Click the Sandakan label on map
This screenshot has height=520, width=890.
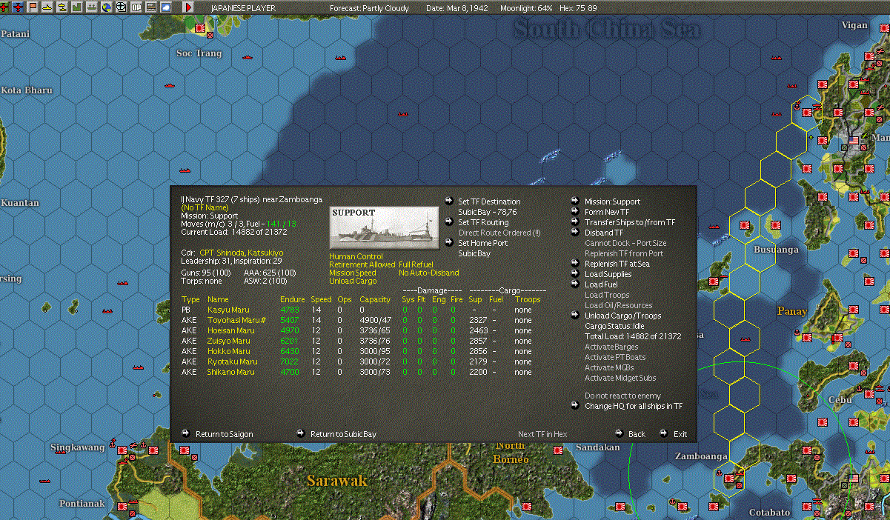pyautogui.click(x=597, y=447)
